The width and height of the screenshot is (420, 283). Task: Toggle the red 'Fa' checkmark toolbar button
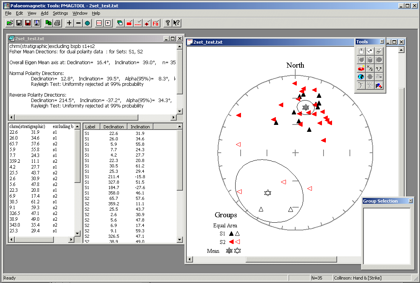(x=156, y=23)
